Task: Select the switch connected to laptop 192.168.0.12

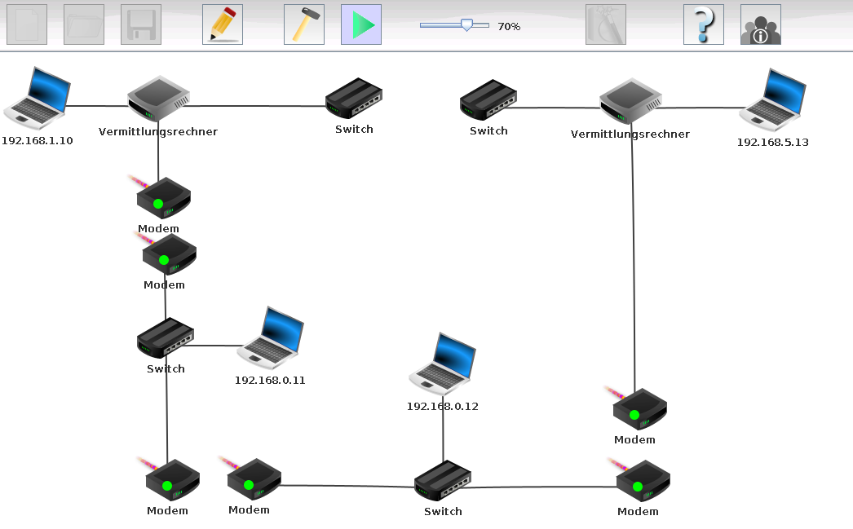Action: 443,481
